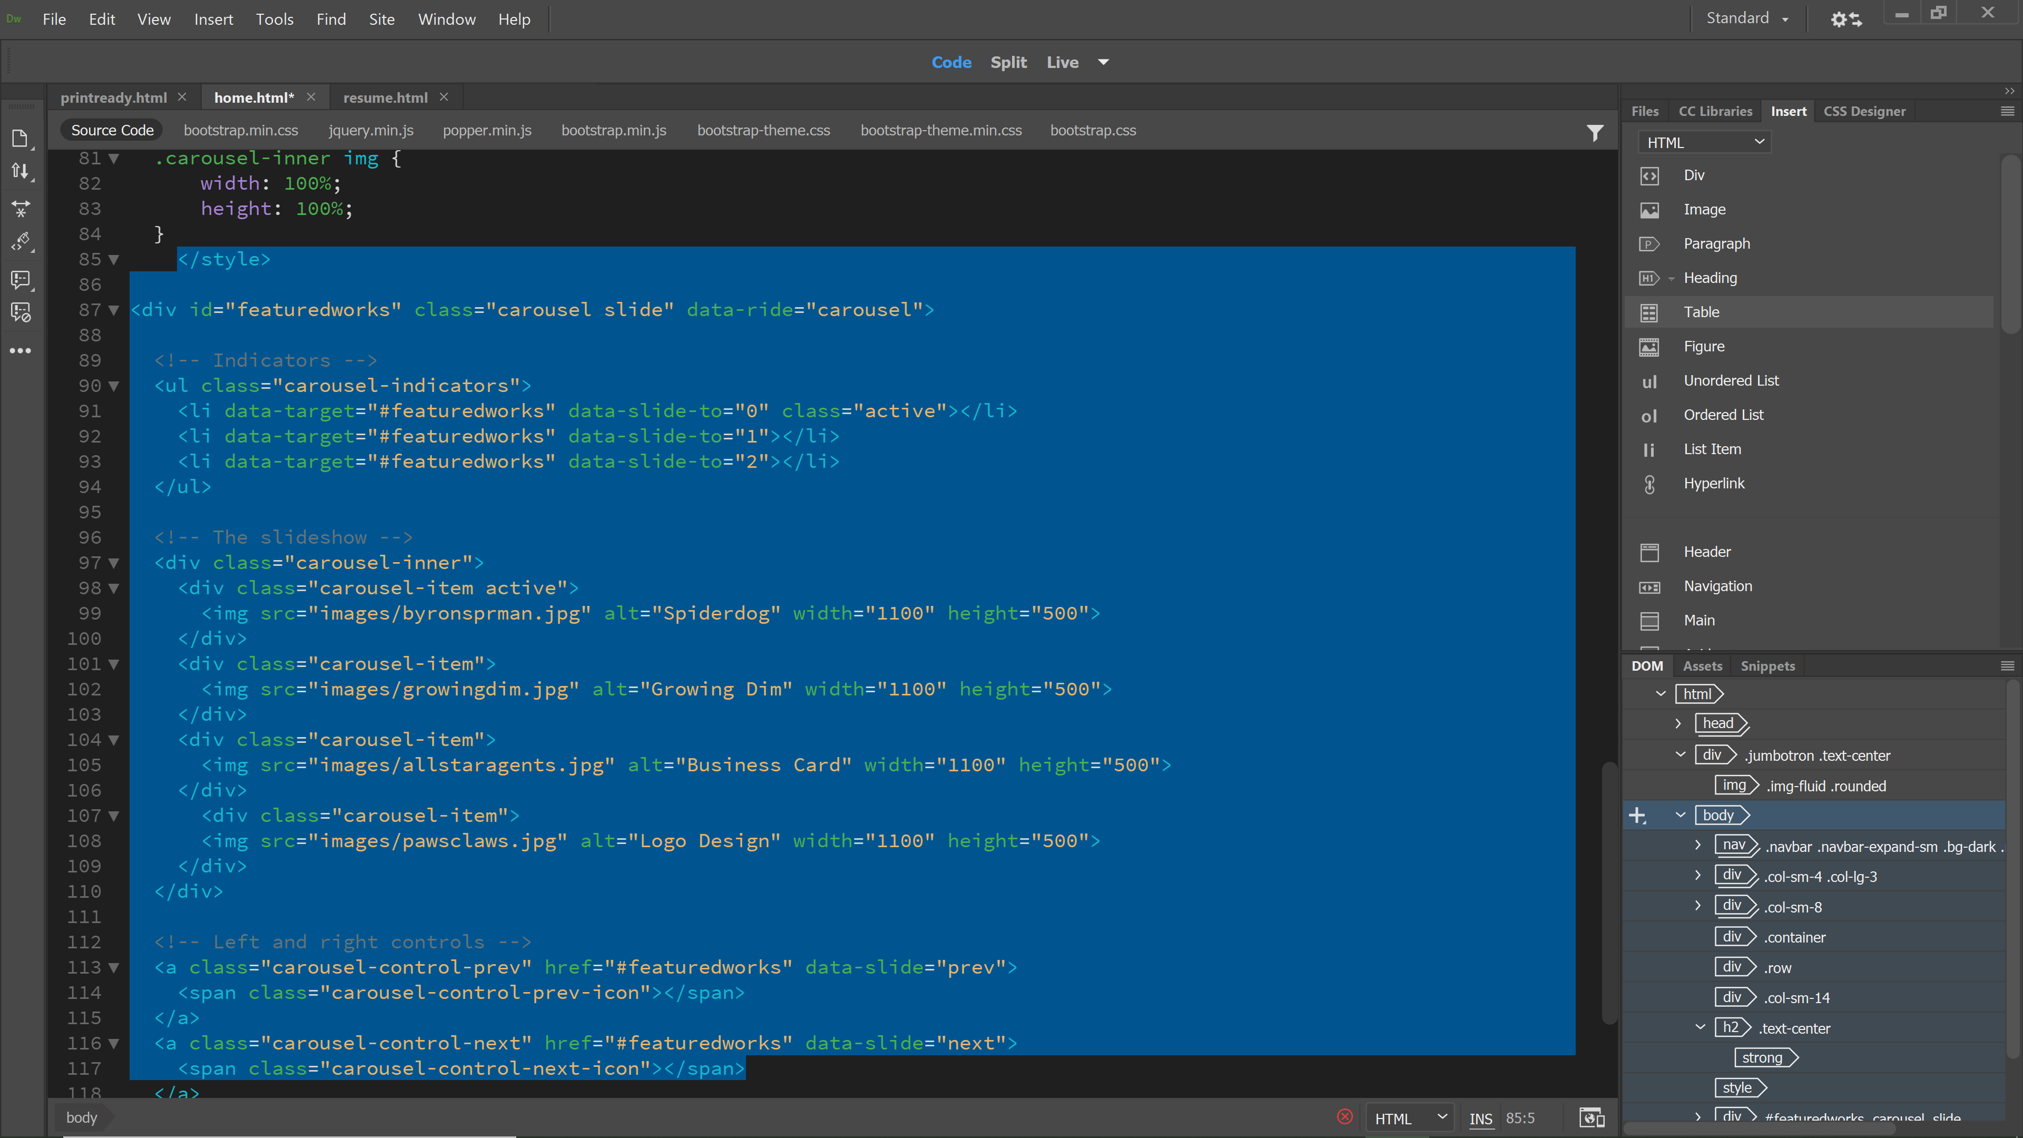Viewport: 2023px width, 1138px height.
Task: Close the home.html tab
Action: [x=311, y=96]
